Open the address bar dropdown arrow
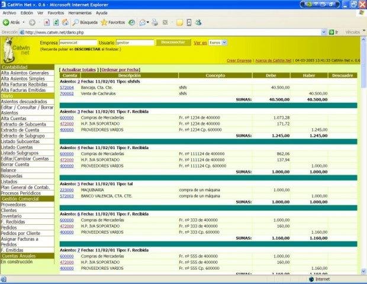The height and width of the screenshot is (284, 367). [x=324, y=33]
